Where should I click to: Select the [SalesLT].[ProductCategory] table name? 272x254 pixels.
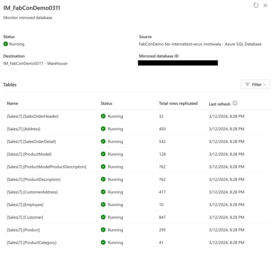coord(32,243)
